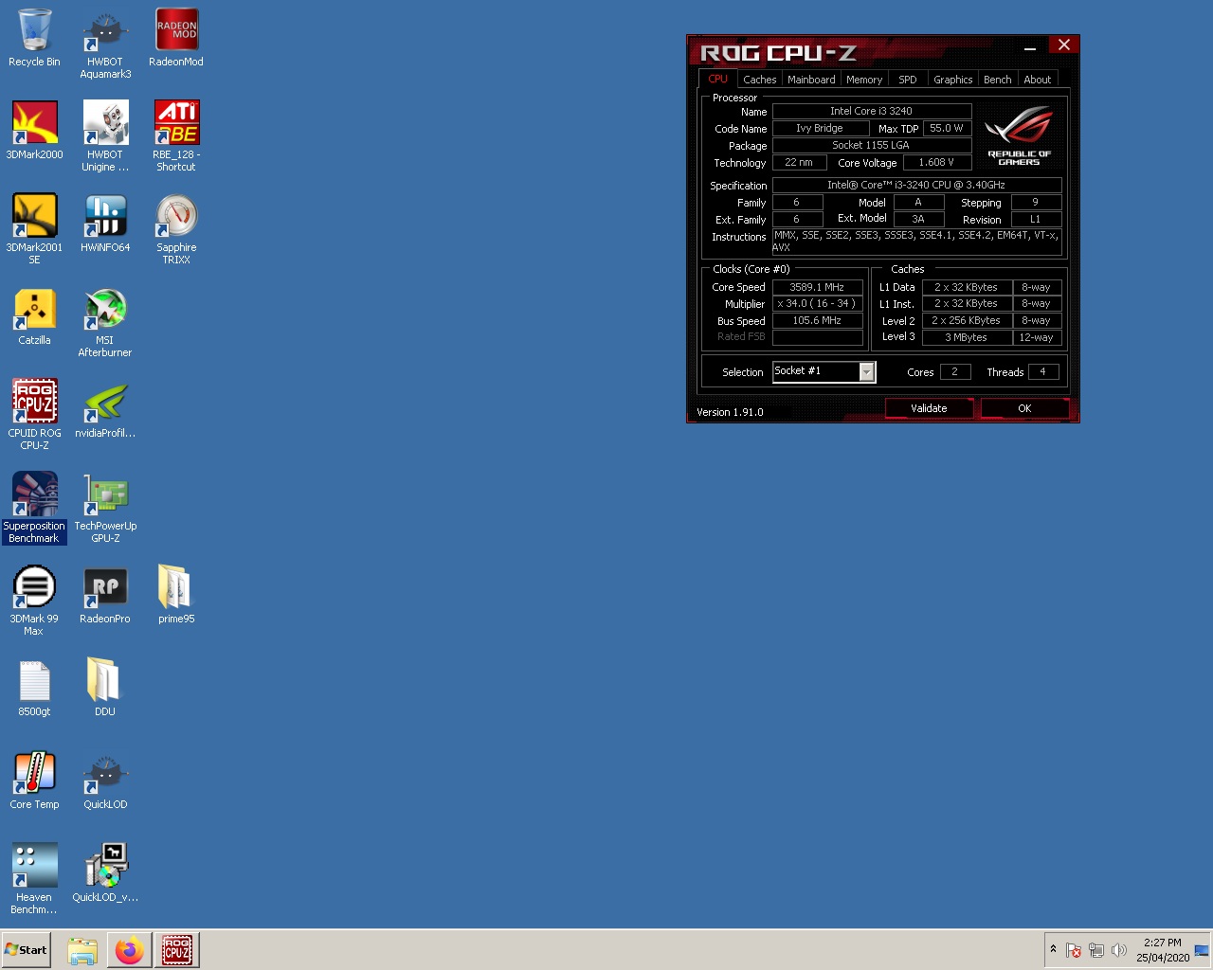This screenshot has width=1213, height=970.
Task: Click the Core Voltage 1.608 V value
Action: 936,162
